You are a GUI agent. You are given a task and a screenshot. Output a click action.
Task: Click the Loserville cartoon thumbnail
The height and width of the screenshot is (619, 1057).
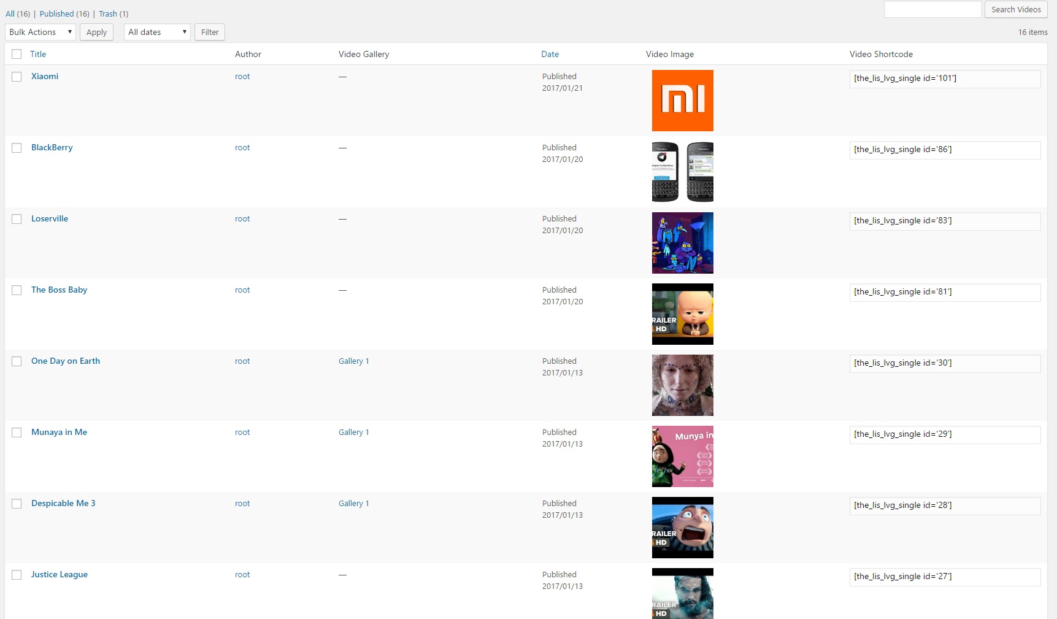(x=683, y=243)
